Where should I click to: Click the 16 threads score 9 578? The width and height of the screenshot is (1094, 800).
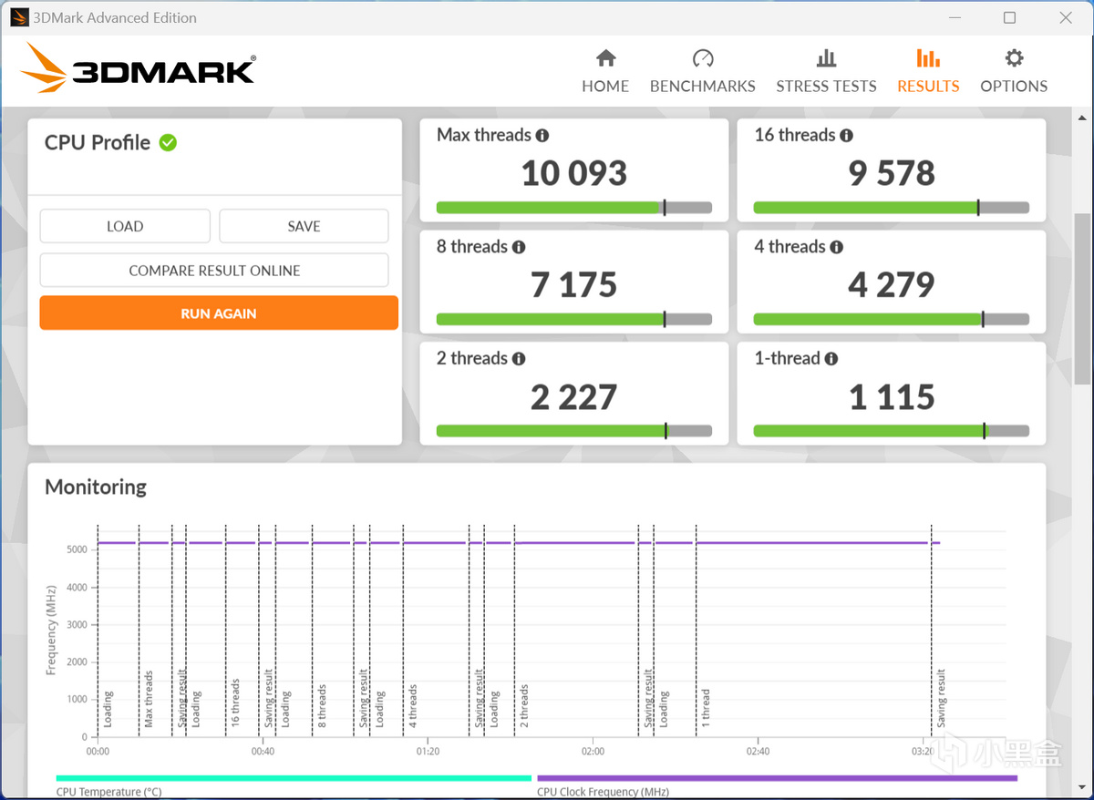coord(892,173)
